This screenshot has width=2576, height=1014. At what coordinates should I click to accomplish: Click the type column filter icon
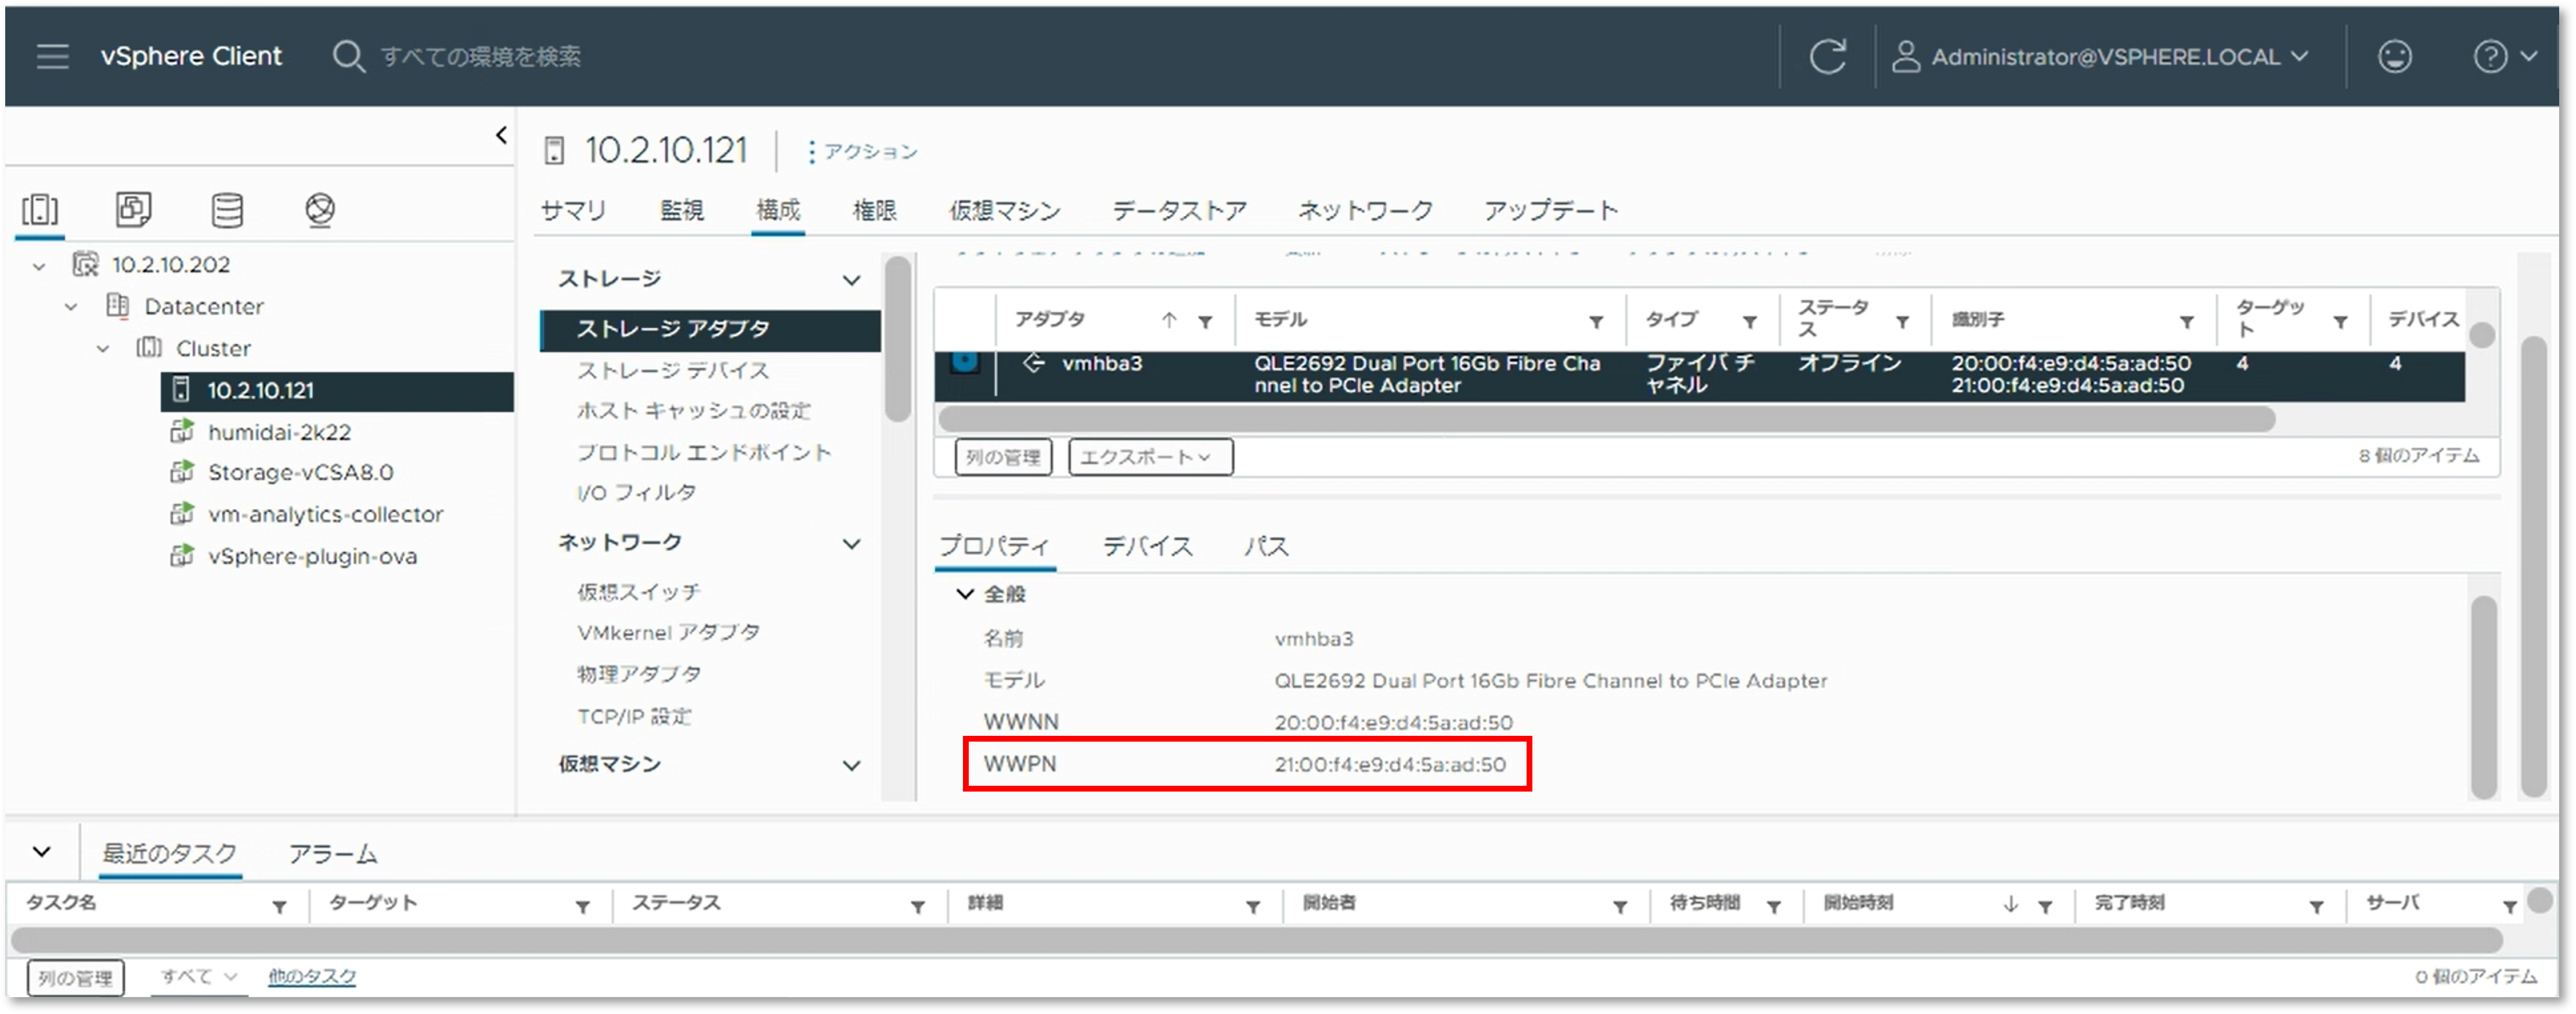(x=1749, y=321)
